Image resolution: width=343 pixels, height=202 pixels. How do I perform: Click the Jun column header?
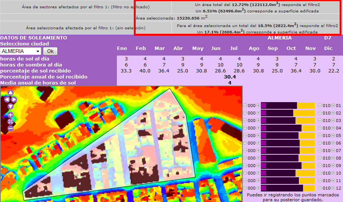click(216, 48)
